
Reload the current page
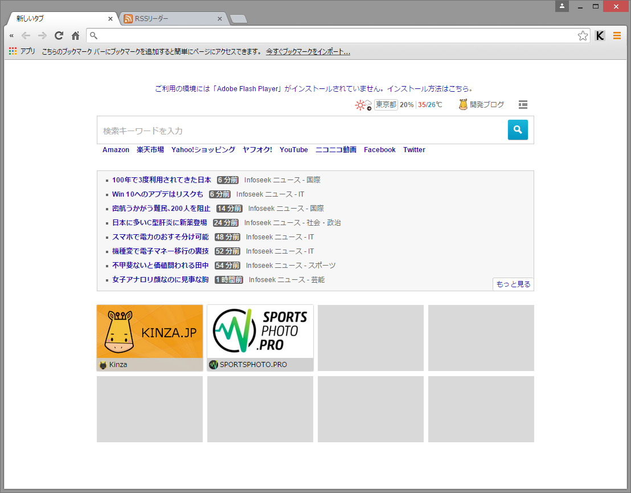pyautogui.click(x=59, y=35)
